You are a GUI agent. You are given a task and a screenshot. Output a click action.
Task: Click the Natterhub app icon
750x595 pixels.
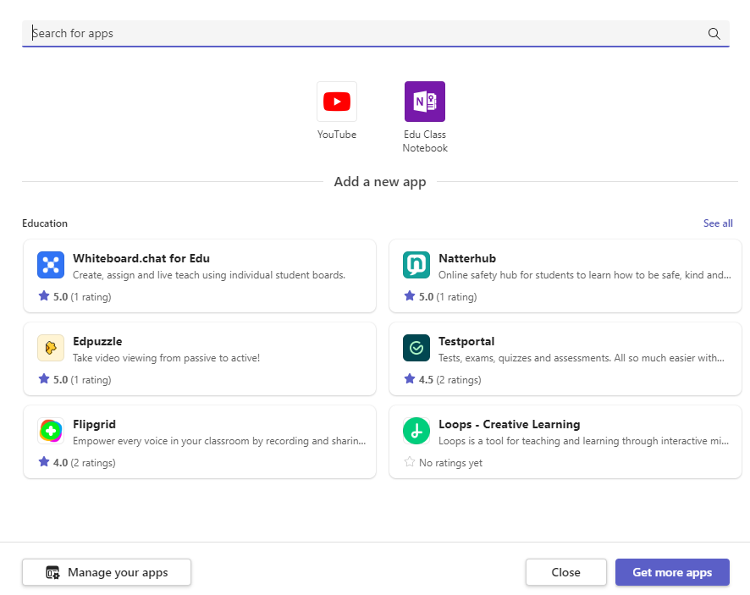pyautogui.click(x=416, y=265)
